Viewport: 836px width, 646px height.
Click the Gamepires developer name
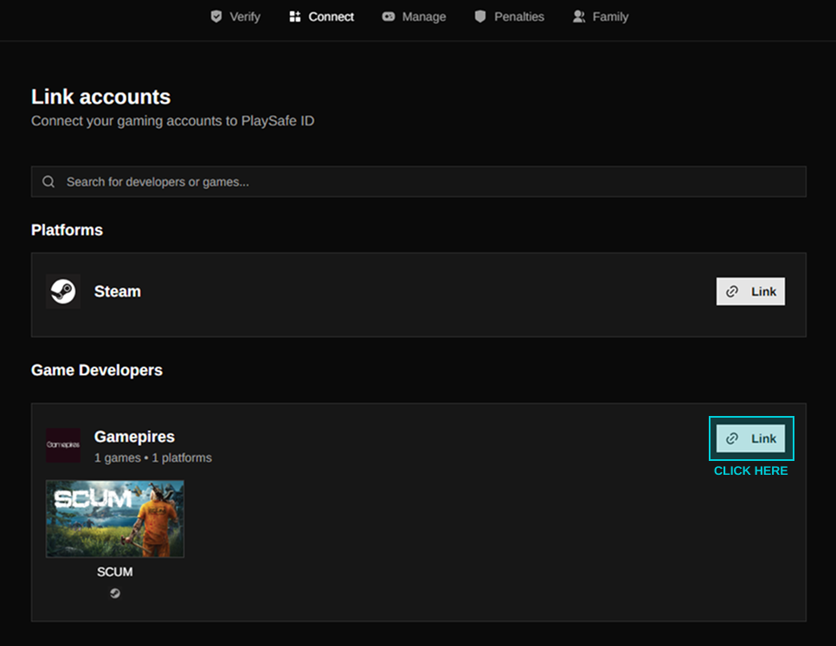click(x=134, y=437)
